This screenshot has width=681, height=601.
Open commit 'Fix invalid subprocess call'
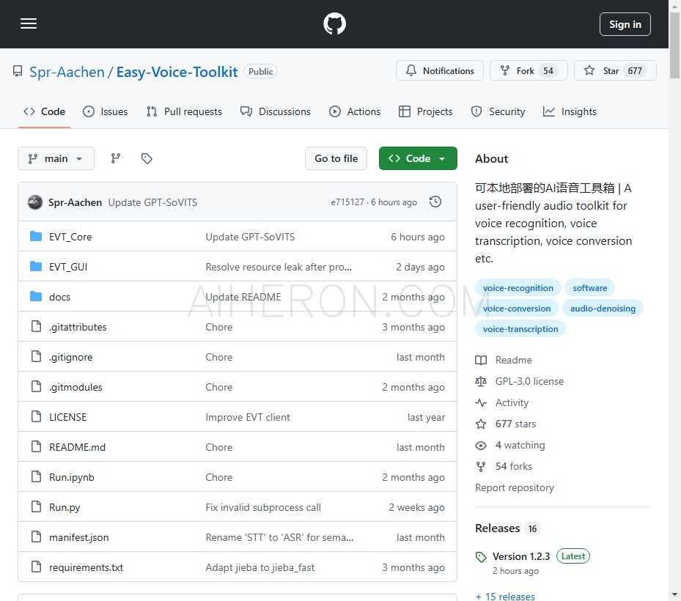263,507
